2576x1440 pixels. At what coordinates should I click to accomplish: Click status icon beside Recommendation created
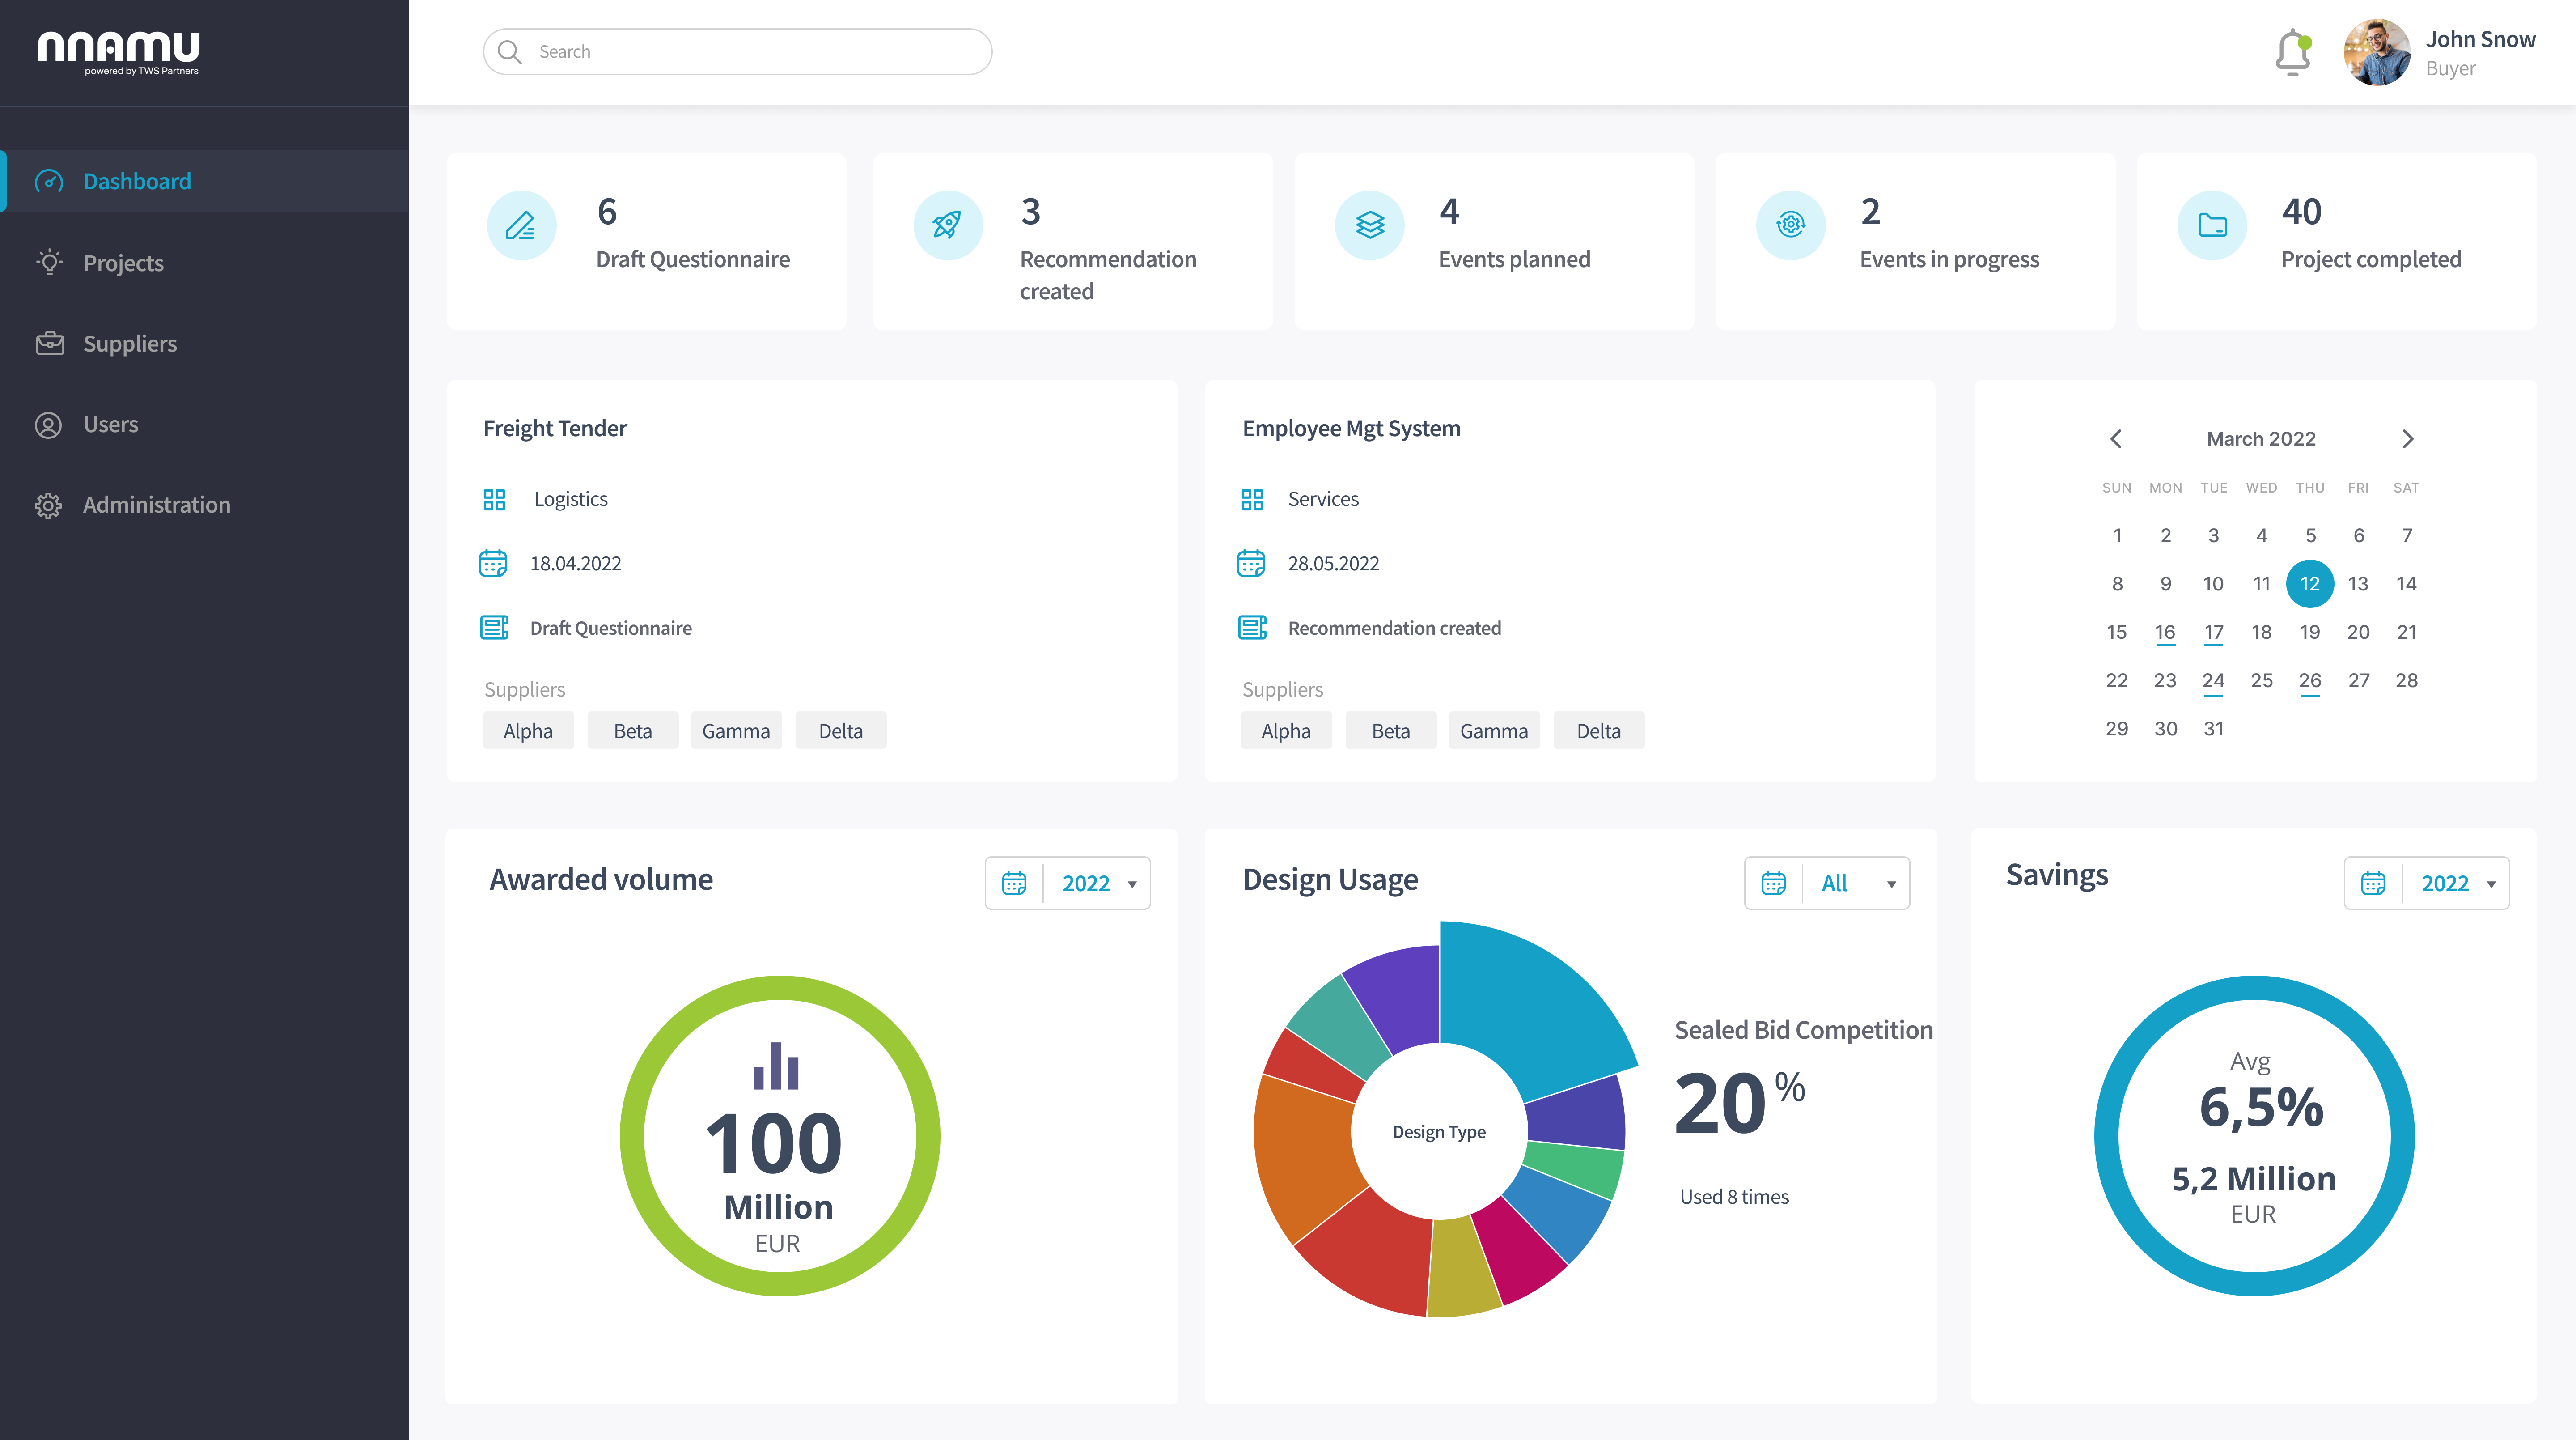tap(1252, 627)
